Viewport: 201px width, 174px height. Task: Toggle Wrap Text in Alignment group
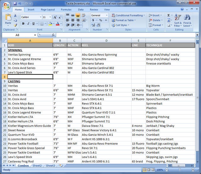(84, 15)
